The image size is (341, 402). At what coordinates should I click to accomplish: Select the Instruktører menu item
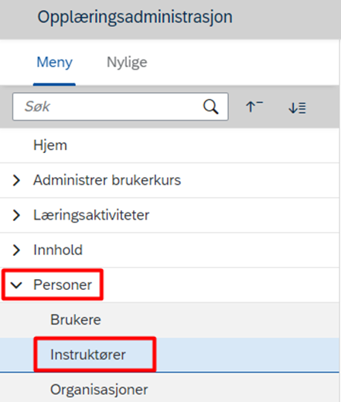tap(169, 355)
